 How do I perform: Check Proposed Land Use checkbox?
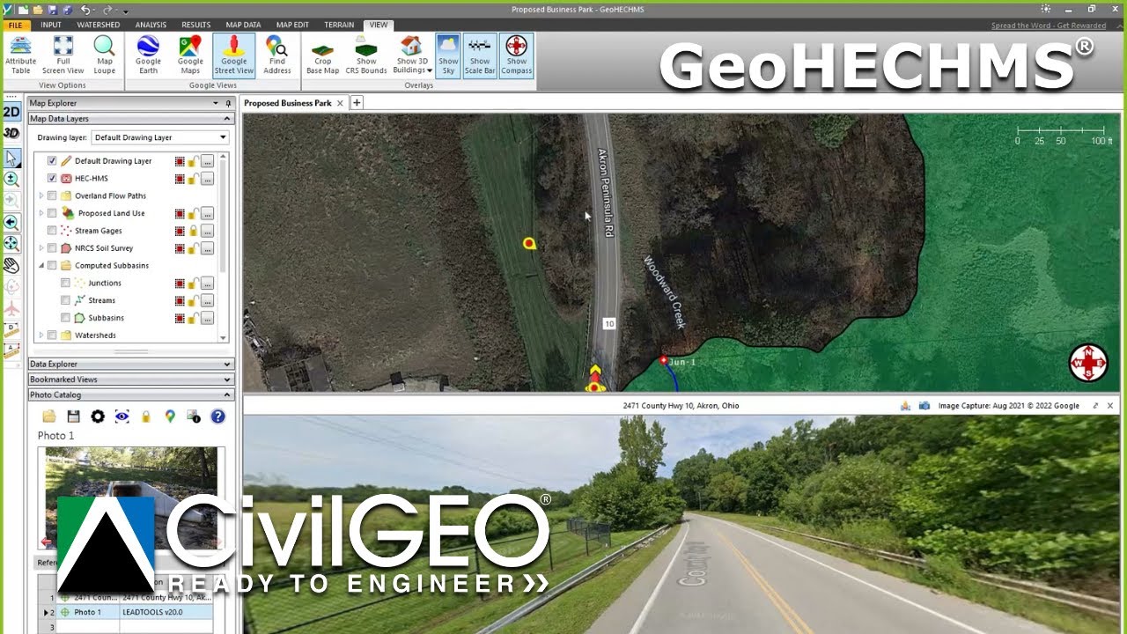coord(52,213)
